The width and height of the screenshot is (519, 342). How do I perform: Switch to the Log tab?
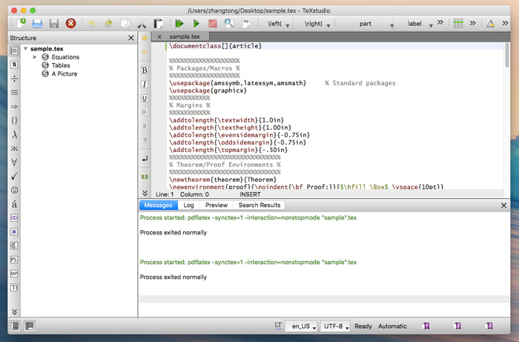[x=188, y=205]
